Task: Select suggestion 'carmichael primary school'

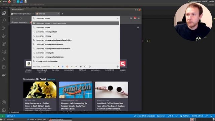Action: coord(76,32)
